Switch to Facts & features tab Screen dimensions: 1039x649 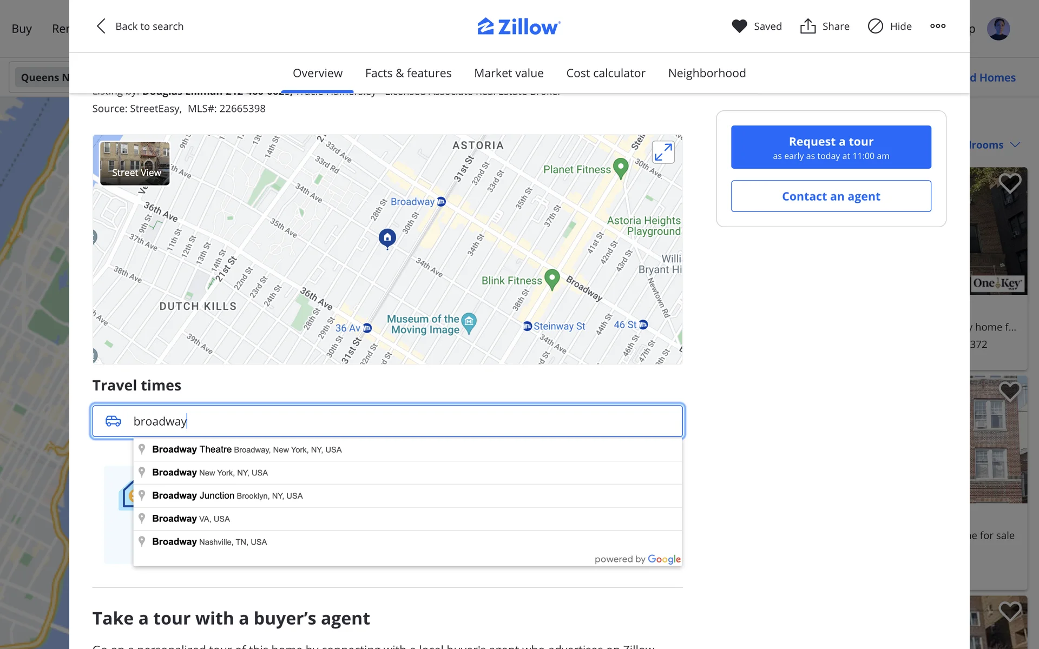(408, 73)
